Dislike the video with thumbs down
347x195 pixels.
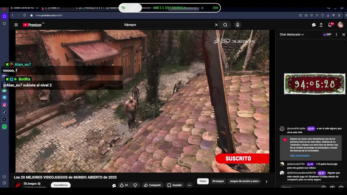point(135,185)
